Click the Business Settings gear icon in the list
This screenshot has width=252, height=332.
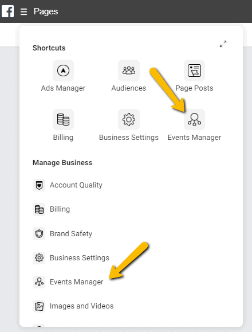[39, 258]
